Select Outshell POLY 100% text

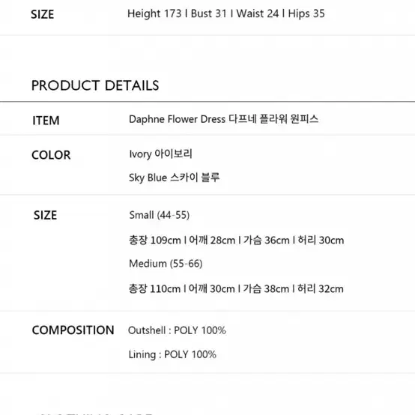[x=177, y=330]
